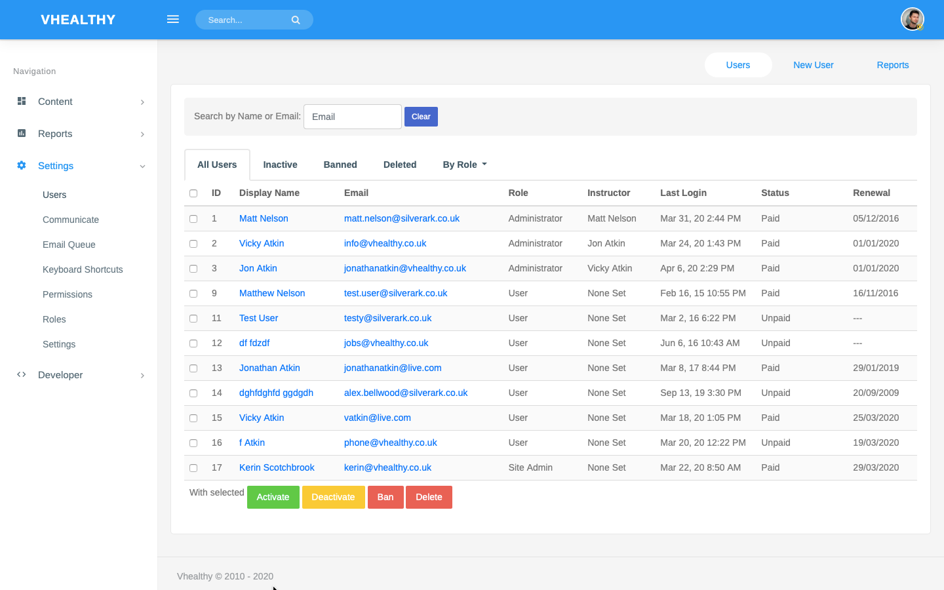944x590 pixels.
Task: Click the green Activate button
Action: (273, 497)
